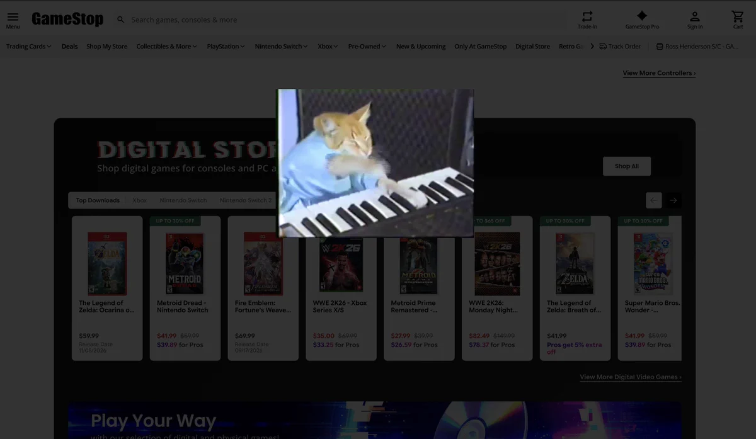This screenshot has height=439, width=756.
Task: Open Metroid Prime Remastered cover thumbnail
Action: (418, 266)
